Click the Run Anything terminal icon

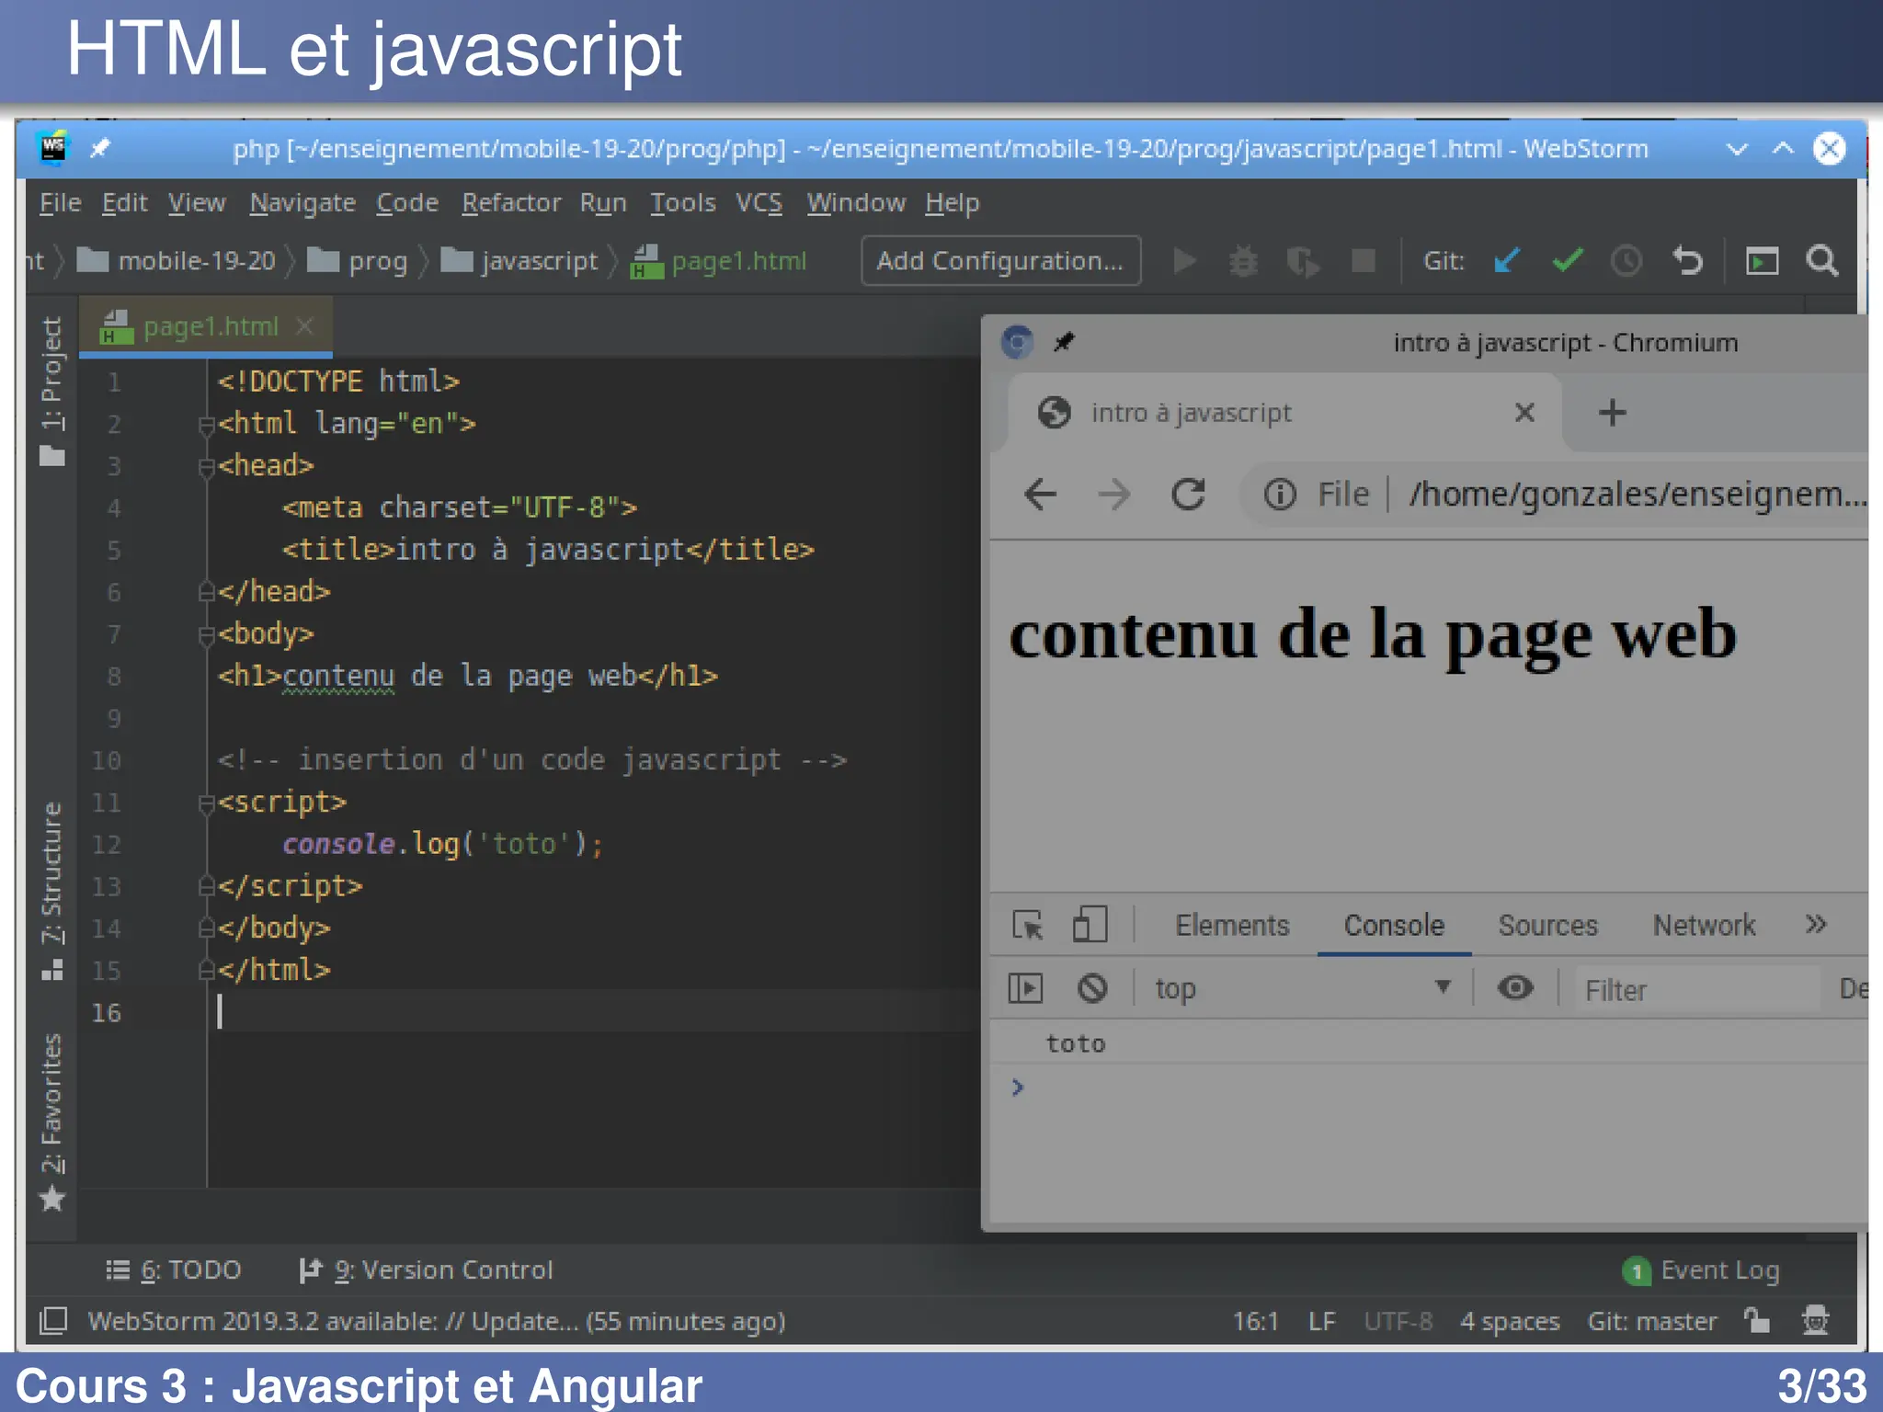point(1762,261)
